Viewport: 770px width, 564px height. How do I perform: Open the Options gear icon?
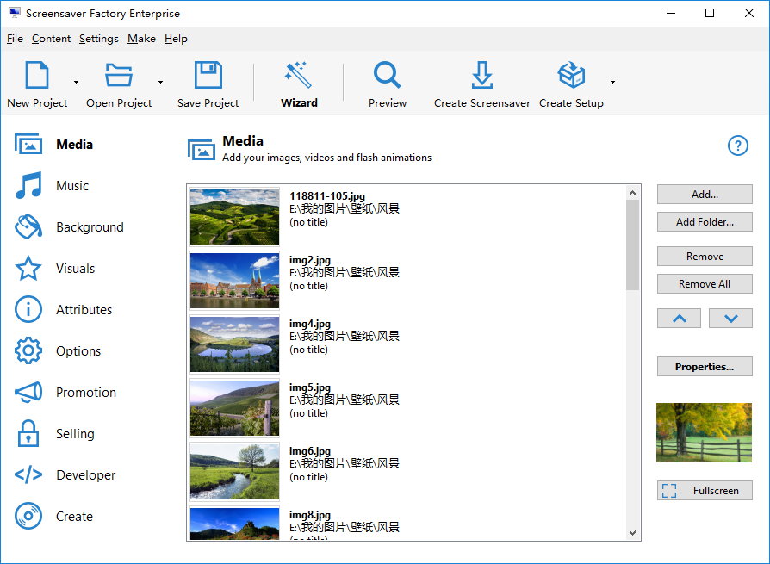click(x=28, y=350)
